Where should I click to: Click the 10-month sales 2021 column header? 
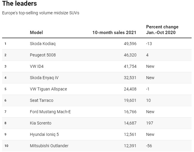coord(114,32)
